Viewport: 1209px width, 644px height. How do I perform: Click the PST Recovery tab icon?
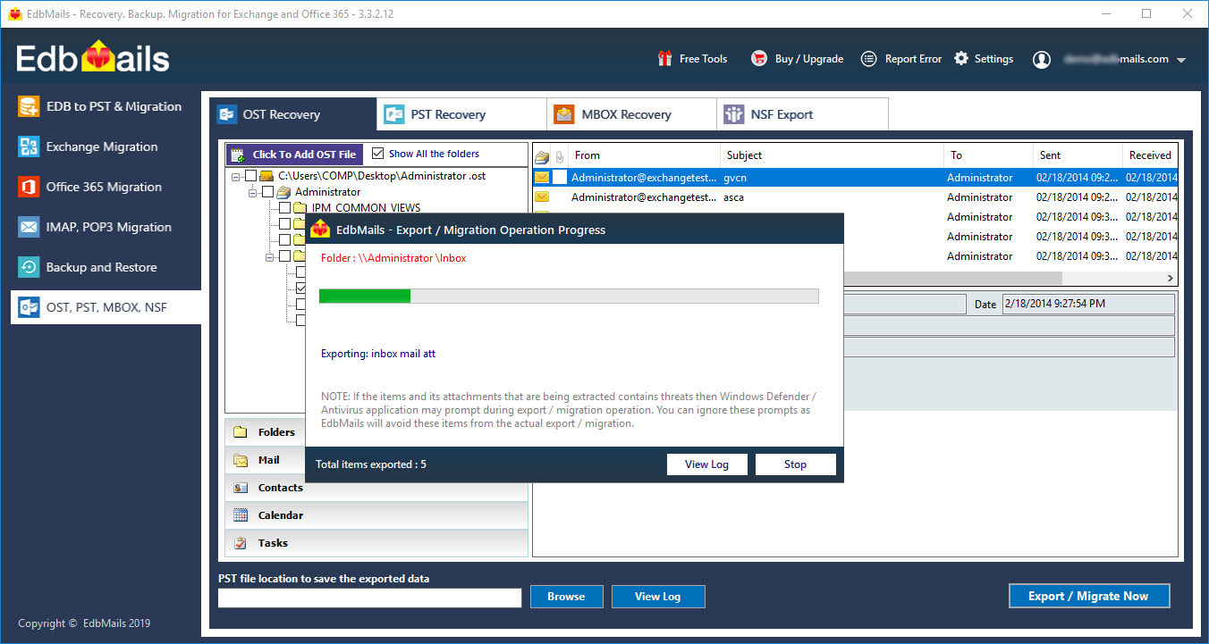click(394, 114)
